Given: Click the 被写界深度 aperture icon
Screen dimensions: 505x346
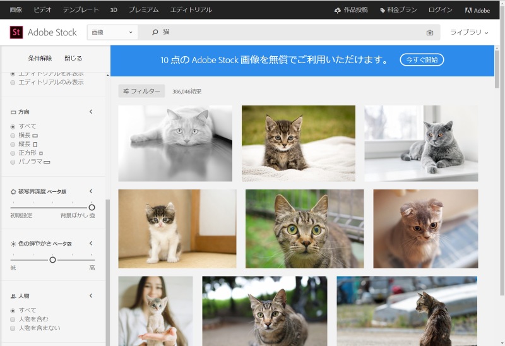Looking at the screenshot, I should tap(13, 192).
